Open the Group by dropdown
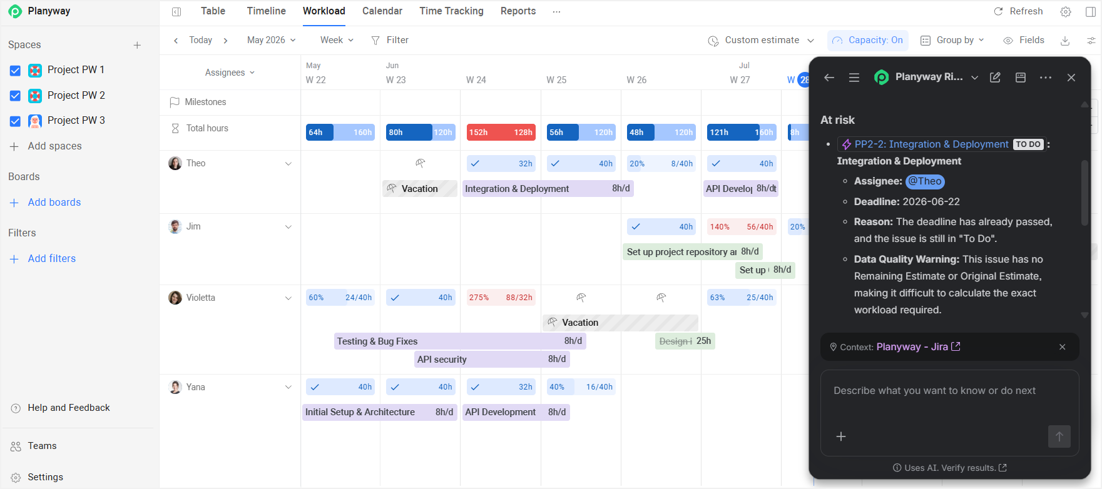Image resolution: width=1102 pixels, height=489 pixels. [952, 41]
